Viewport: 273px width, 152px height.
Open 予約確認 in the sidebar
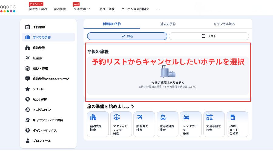pos(39,27)
